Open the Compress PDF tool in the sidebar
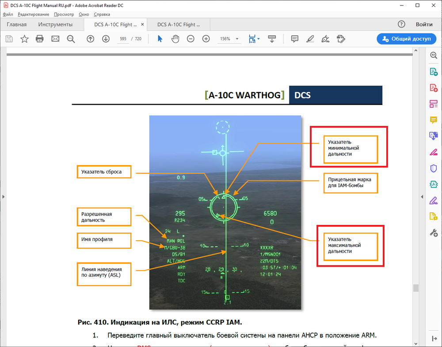 (434, 185)
